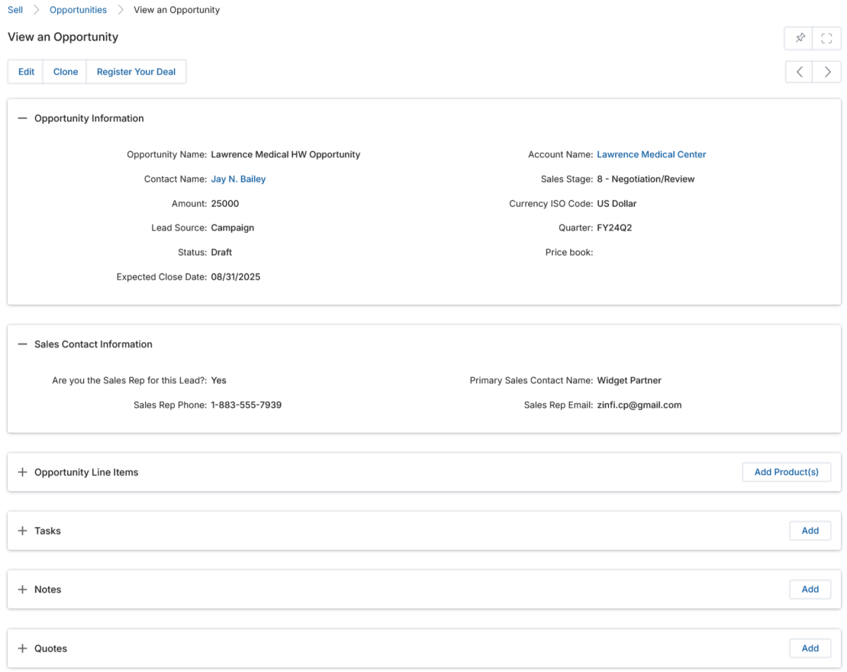Expand the Notes section
This screenshot has width=847, height=672.
[x=22, y=590]
